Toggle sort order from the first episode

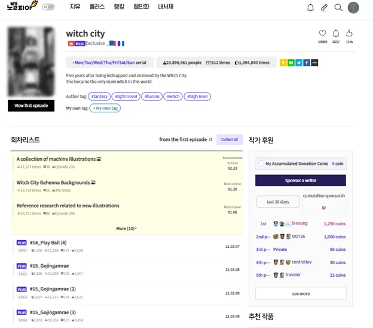tap(185, 140)
